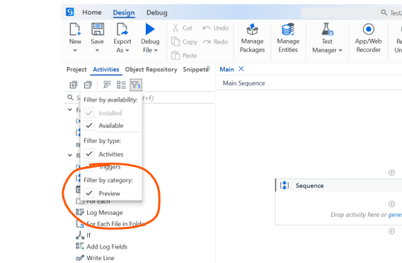Toggle the Installed checkbox
Screen dimensions: 402x263
[89, 113]
